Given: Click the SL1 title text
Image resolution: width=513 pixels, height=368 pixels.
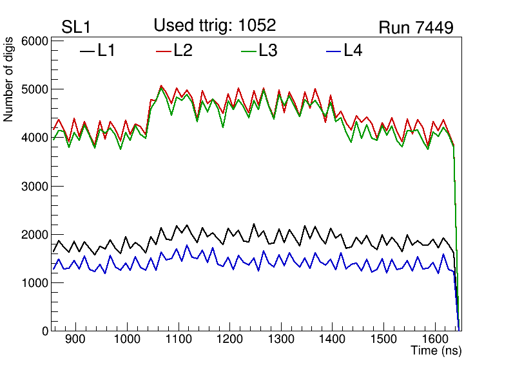Looking at the screenshot, I should click(76, 27).
